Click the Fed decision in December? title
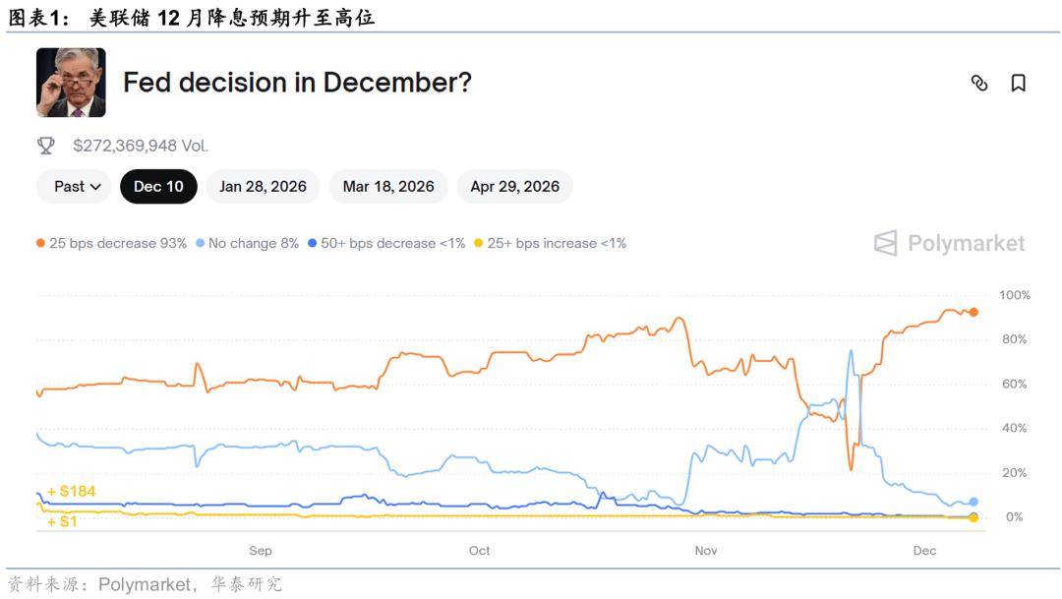1062x599 pixels. click(297, 83)
